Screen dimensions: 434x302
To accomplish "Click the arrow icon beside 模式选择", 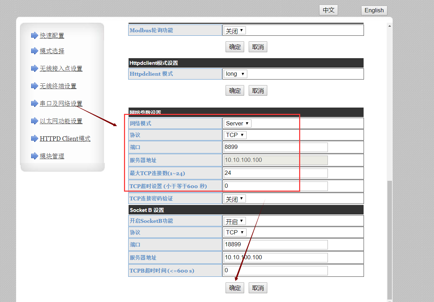I will 34,51.
